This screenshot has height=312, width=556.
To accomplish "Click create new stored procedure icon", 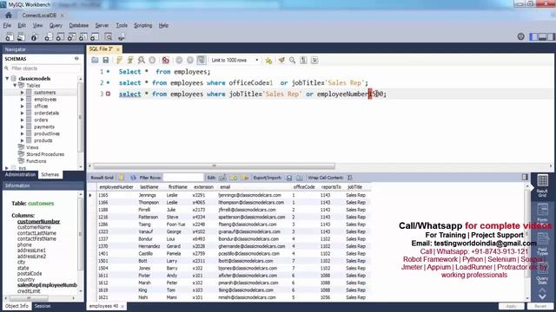I will [83, 36].
